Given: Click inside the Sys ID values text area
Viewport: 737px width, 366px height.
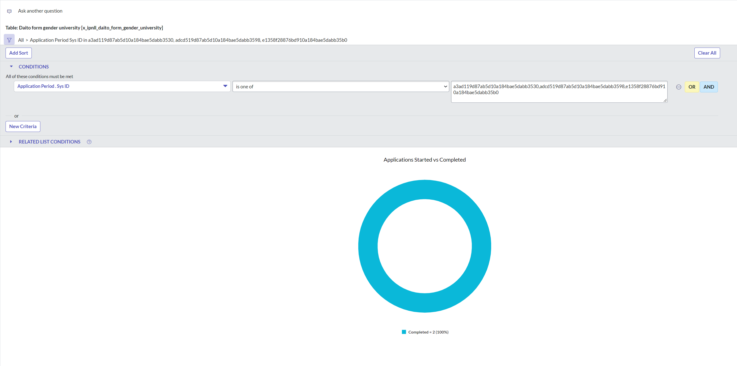Looking at the screenshot, I should tap(559, 92).
